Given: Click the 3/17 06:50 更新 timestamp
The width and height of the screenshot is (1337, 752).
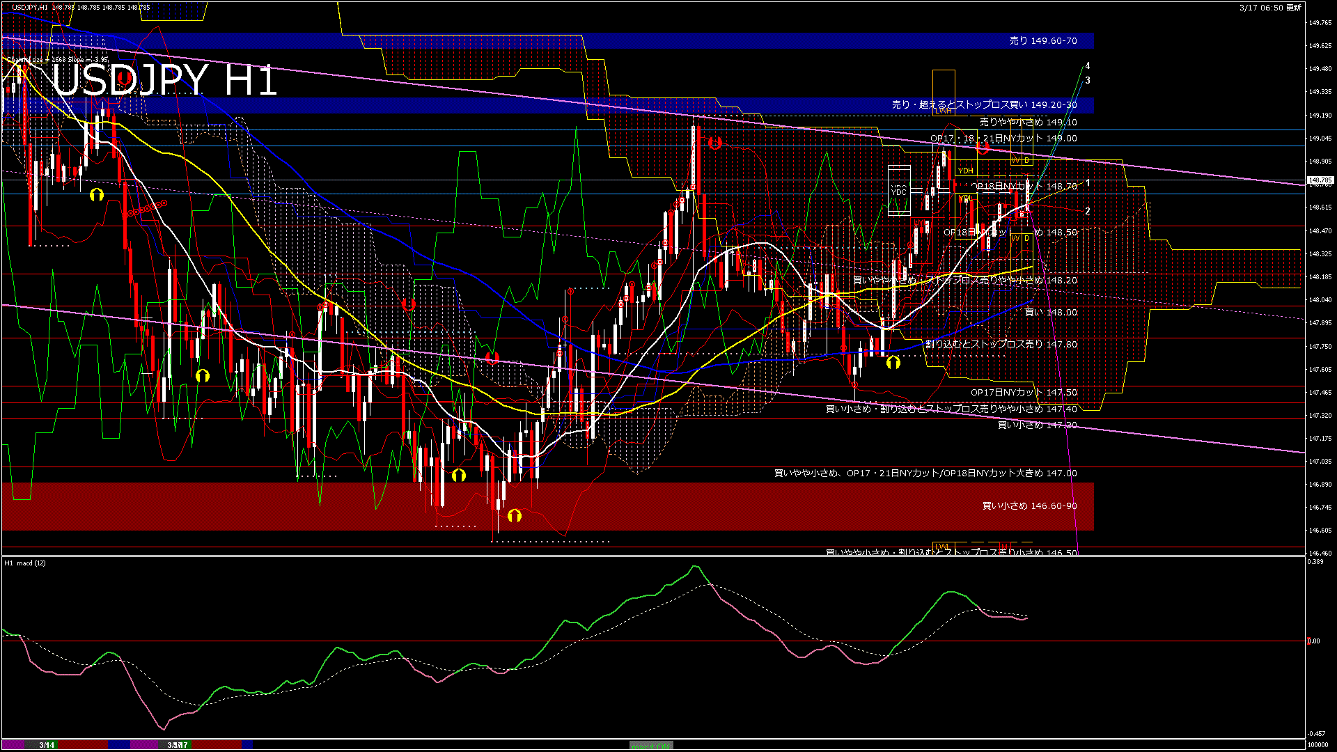Looking at the screenshot, I should (1270, 8).
